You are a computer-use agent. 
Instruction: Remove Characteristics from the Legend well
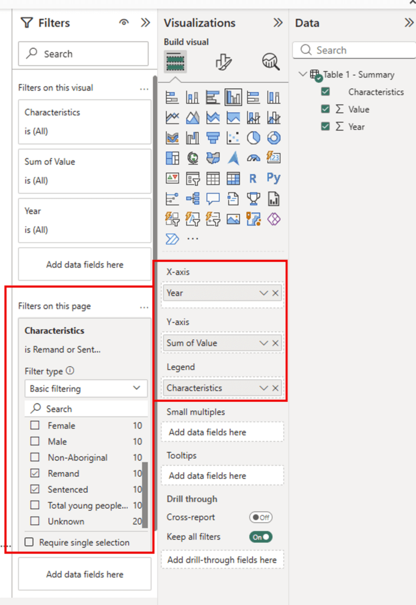pyautogui.click(x=276, y=388)
